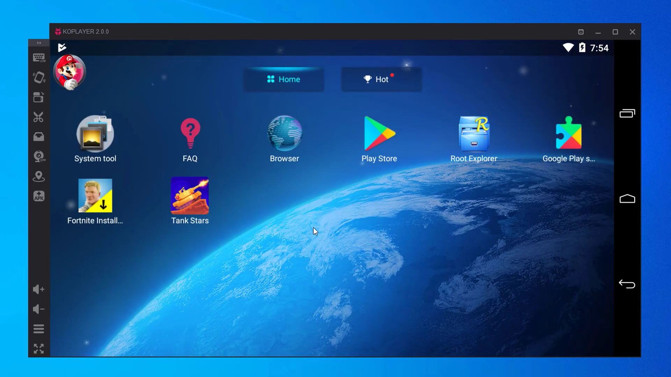
Task: Switch to the Home tab
Action: click(284, 79)
